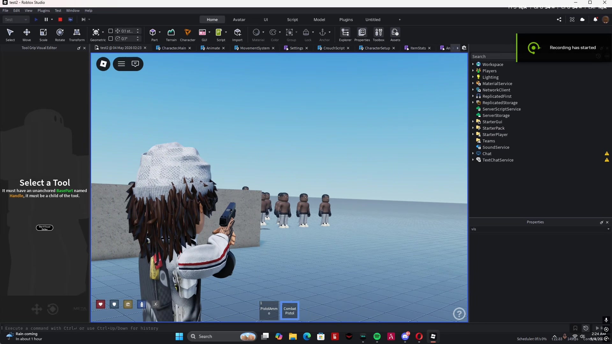This screenshot has height=344, width=612.
Task: Open Spotify from the taskbar
Action: pyautogui.click(x=377, y=336)
